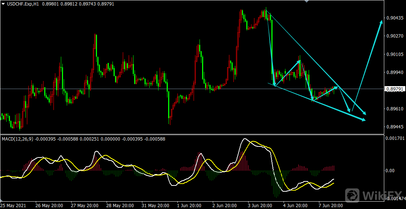Click the chart shift triangle at top
Viewport: 406px width, 209px height.
click(305, 1)
